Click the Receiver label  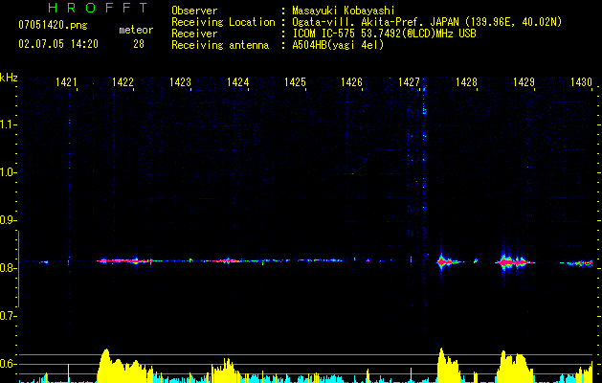(194, 34)
